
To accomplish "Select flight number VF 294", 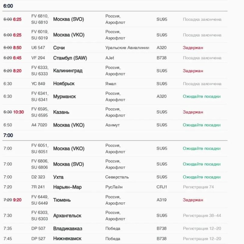I will point(38,58).
